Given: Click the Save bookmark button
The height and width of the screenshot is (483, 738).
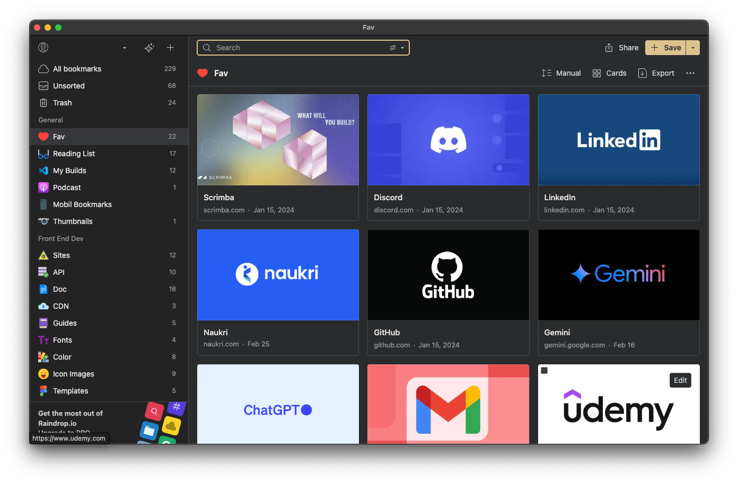Looking at the screenshot, I should tap(665, 48).
